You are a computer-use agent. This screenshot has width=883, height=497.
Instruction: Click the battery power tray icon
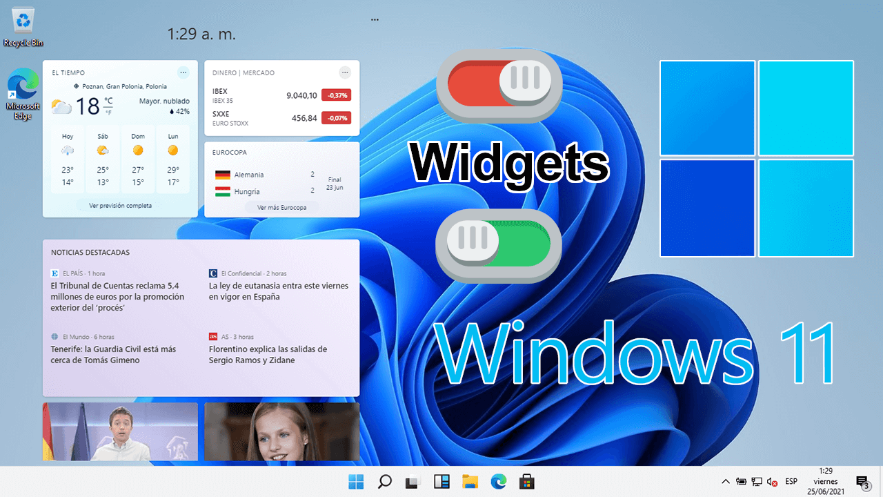[742, 482]
